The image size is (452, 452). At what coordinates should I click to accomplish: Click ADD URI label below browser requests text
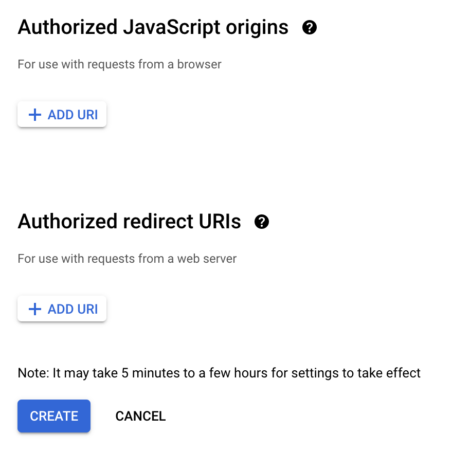pyautogui.click(x=73, y=115)
